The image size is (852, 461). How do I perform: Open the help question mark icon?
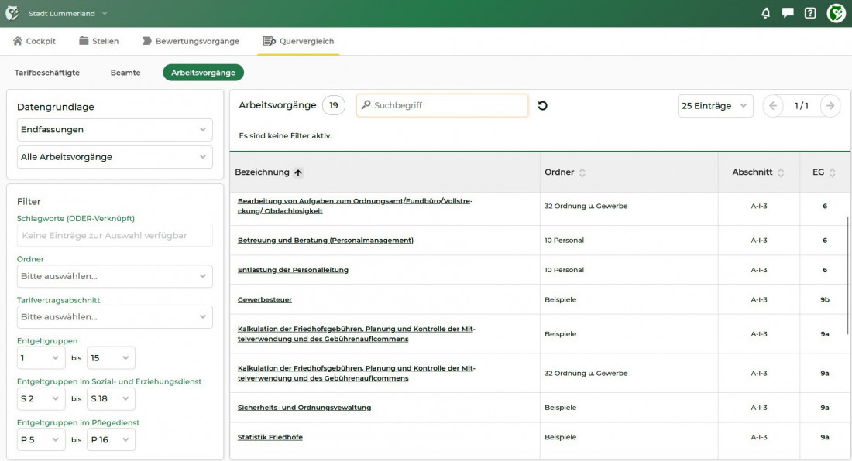(810, 13)
